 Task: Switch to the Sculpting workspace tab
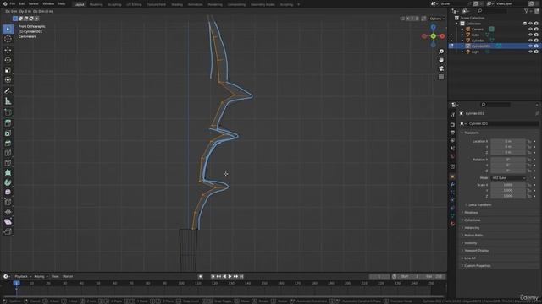click(x=114, y=4)
